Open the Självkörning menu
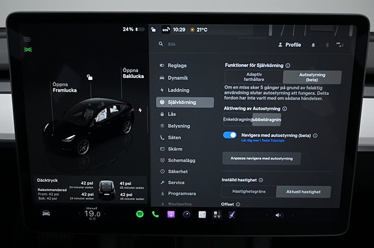Image resolution: width=374 pixels, height=248 pixels. [185, 102]
